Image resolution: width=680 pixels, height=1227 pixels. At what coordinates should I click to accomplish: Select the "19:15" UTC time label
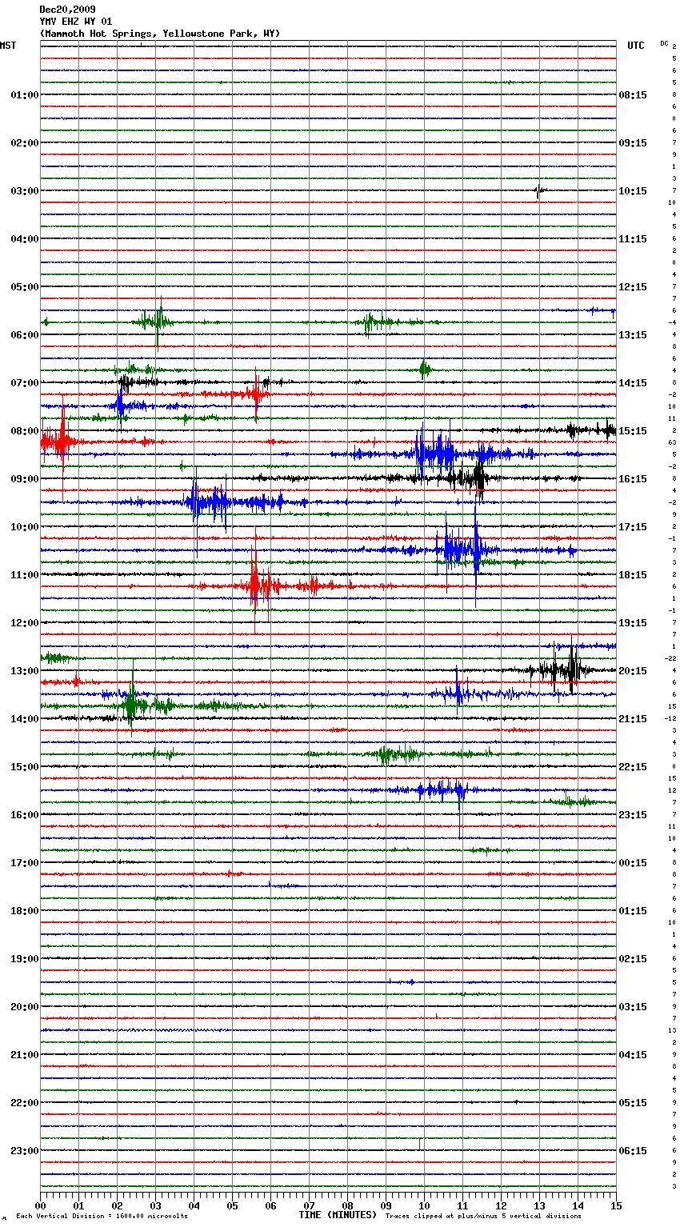point(633,623)
